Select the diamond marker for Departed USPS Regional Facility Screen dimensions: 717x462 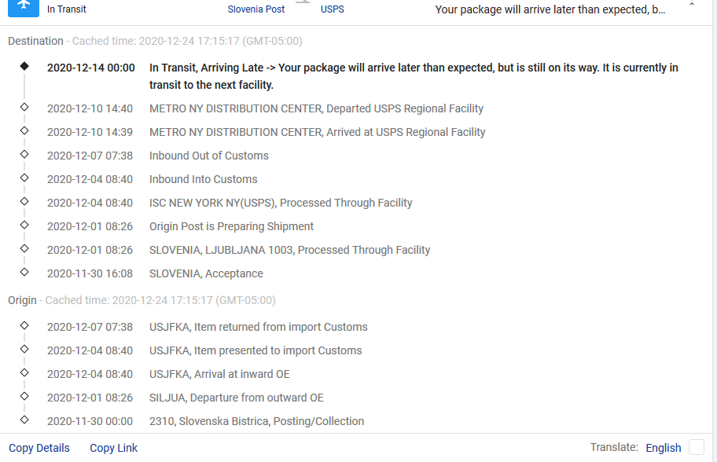point(24,108)
